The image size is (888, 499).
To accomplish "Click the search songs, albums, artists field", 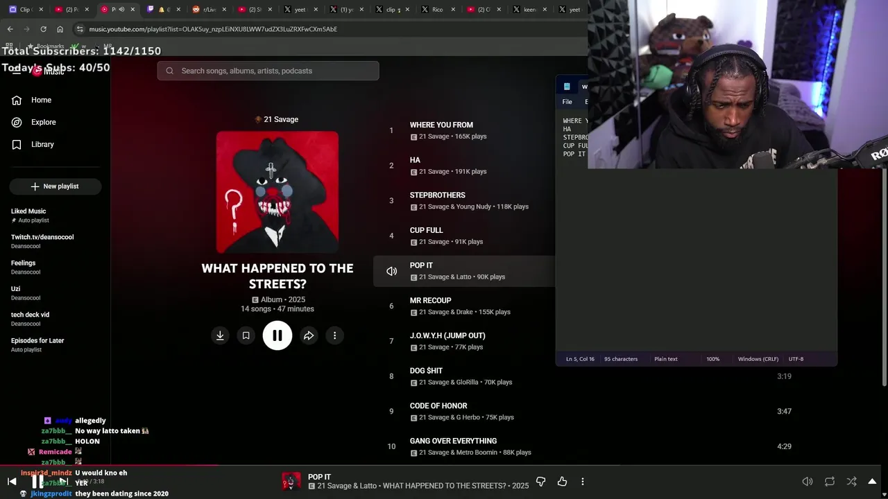I will tap(268, 71).
